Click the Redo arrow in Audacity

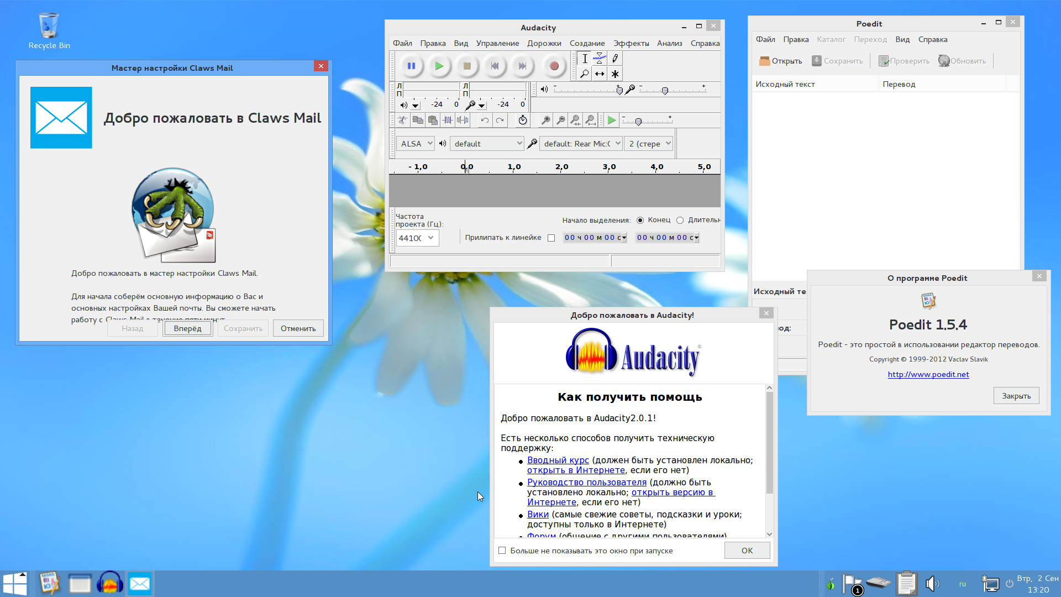[x=500, y=120]
